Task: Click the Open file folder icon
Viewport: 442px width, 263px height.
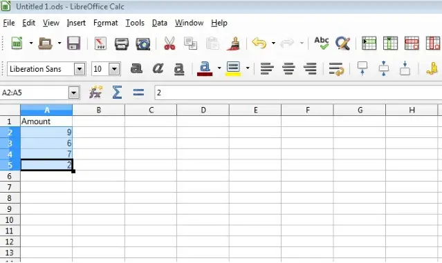Action: 45,43
